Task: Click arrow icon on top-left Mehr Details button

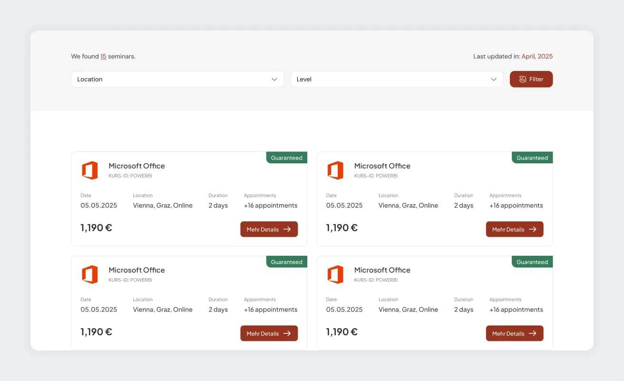Action: 287,229
